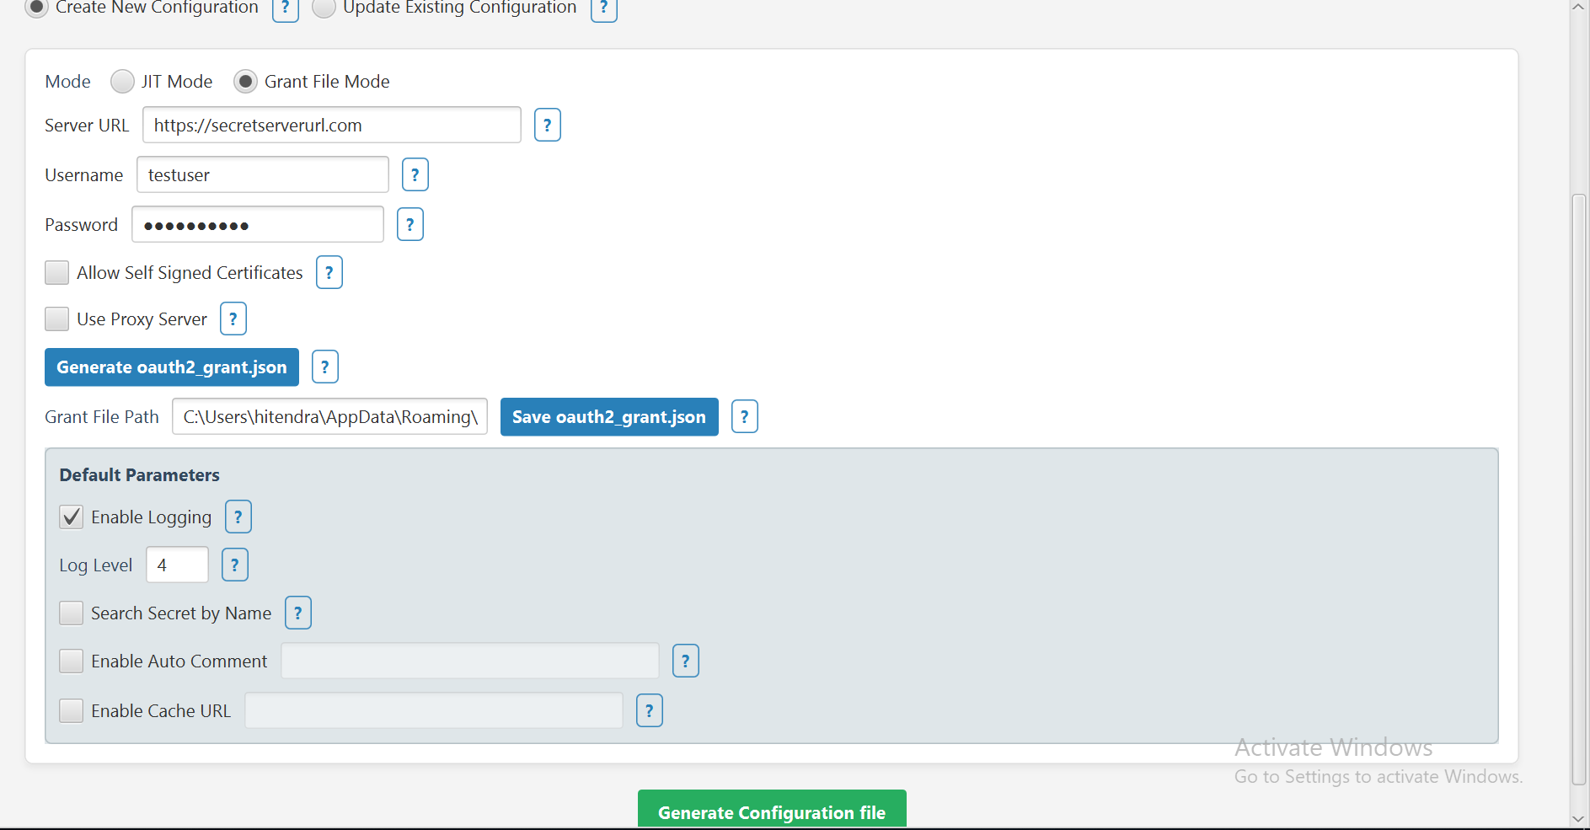Choose Update Existing Configuration option
This screenshot has height=830, width=1590.
(324, 8)
